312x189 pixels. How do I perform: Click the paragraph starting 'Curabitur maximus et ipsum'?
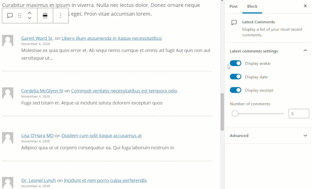[101, 9]
